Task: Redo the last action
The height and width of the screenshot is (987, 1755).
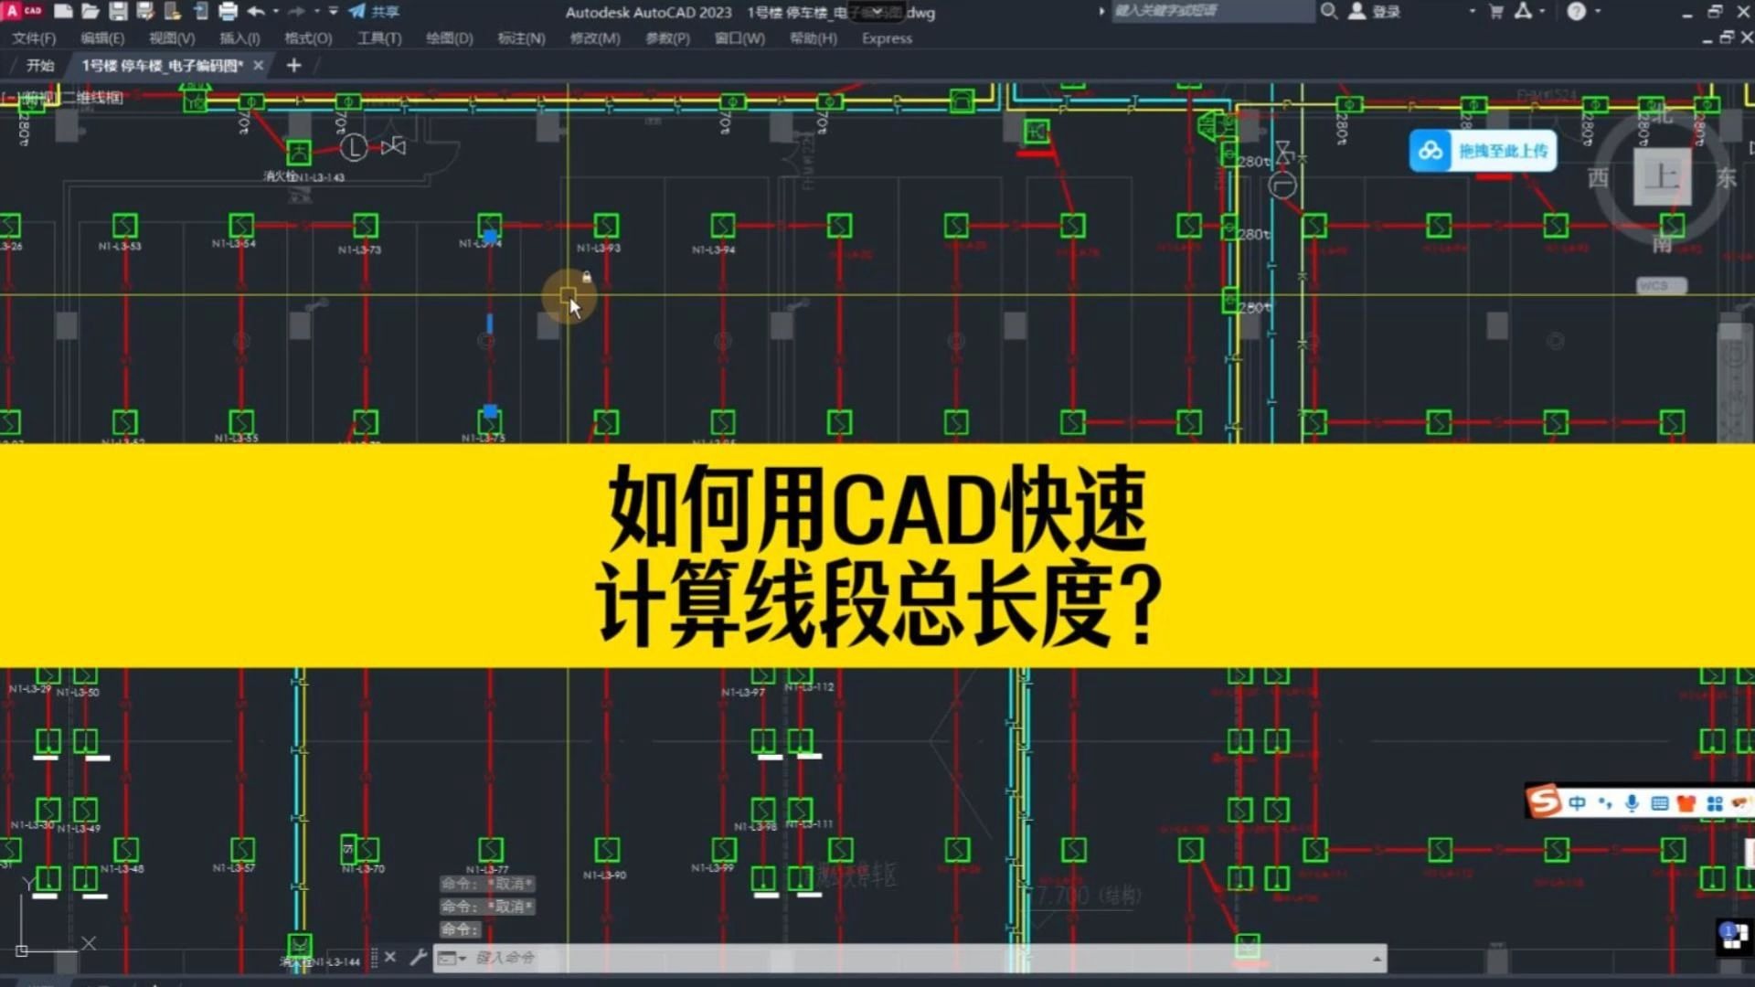Action: (x=297, y=13)
